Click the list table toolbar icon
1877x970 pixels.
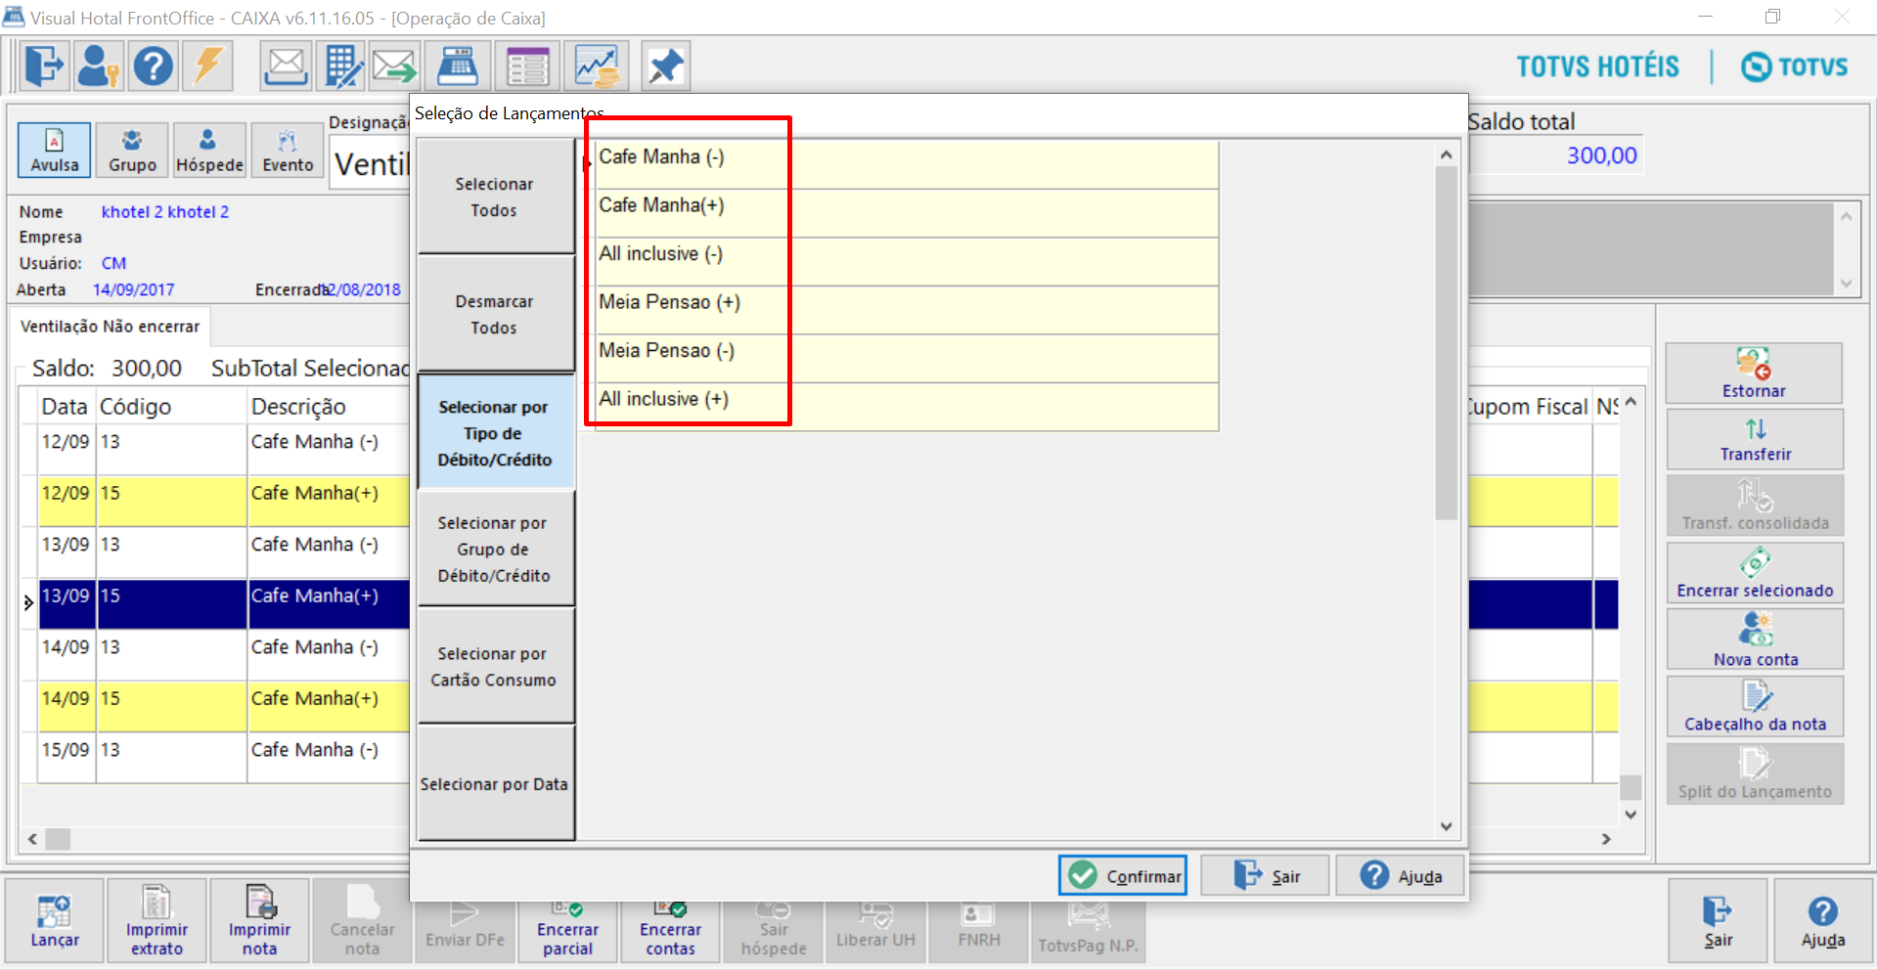tap(527, 66)
